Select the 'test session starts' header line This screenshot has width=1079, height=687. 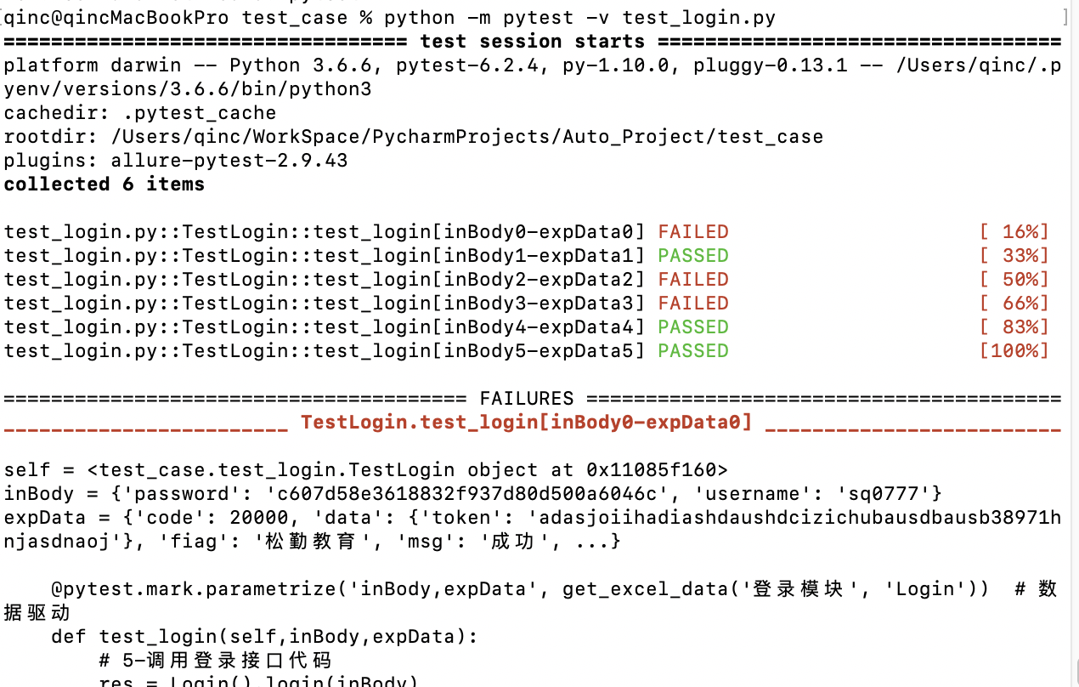533,42
